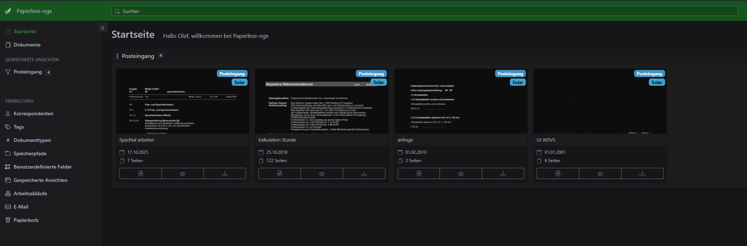Viewport: 747px width, 246px height.
Task: Collapse the sidebar with the double-chevron button
Action: tap(103, 28)
